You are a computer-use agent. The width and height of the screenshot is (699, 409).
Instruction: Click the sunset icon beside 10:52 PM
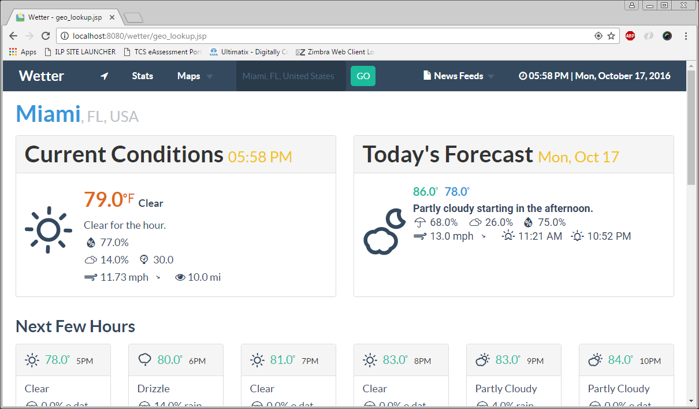[577, 236]
